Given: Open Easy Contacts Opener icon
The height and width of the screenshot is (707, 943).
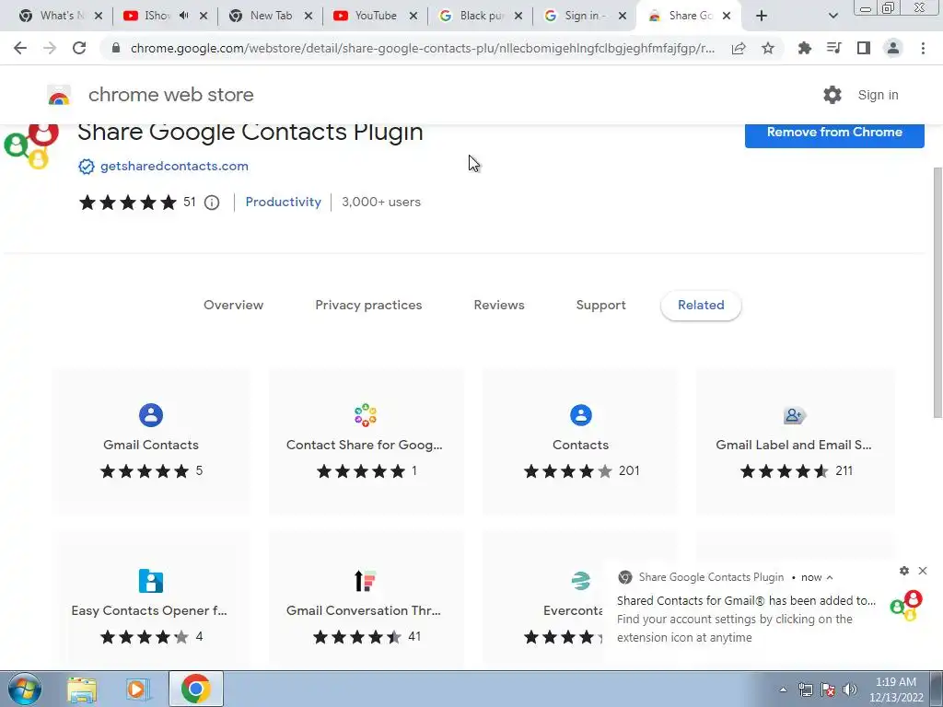Looking at the screenshot, I should coord(151,581).
